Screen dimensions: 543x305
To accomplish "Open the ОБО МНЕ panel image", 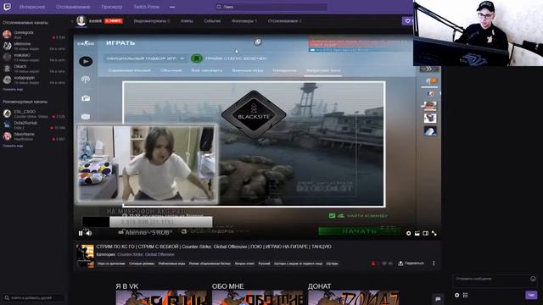I will (x=258, y=297).
